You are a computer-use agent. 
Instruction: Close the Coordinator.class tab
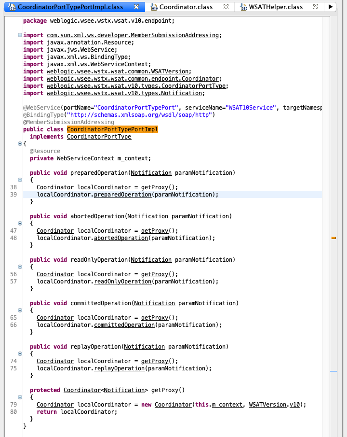(226, 7)
